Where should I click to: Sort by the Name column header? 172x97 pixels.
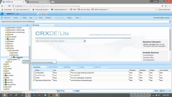pyautogui.click(x=43, y=70)
